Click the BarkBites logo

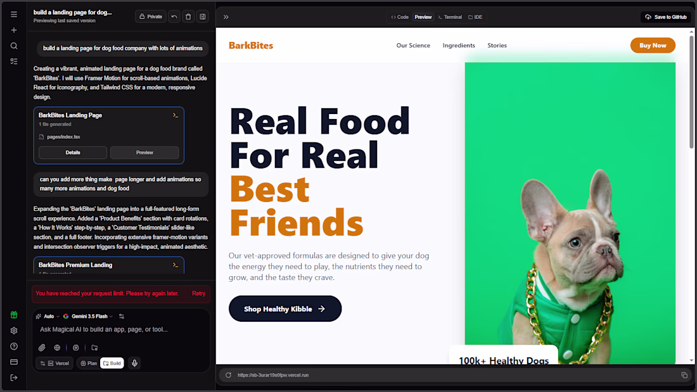(251, 46)
